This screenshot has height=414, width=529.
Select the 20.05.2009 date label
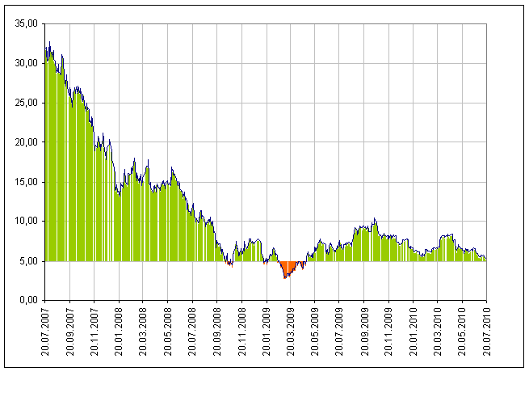pos(315,332)
